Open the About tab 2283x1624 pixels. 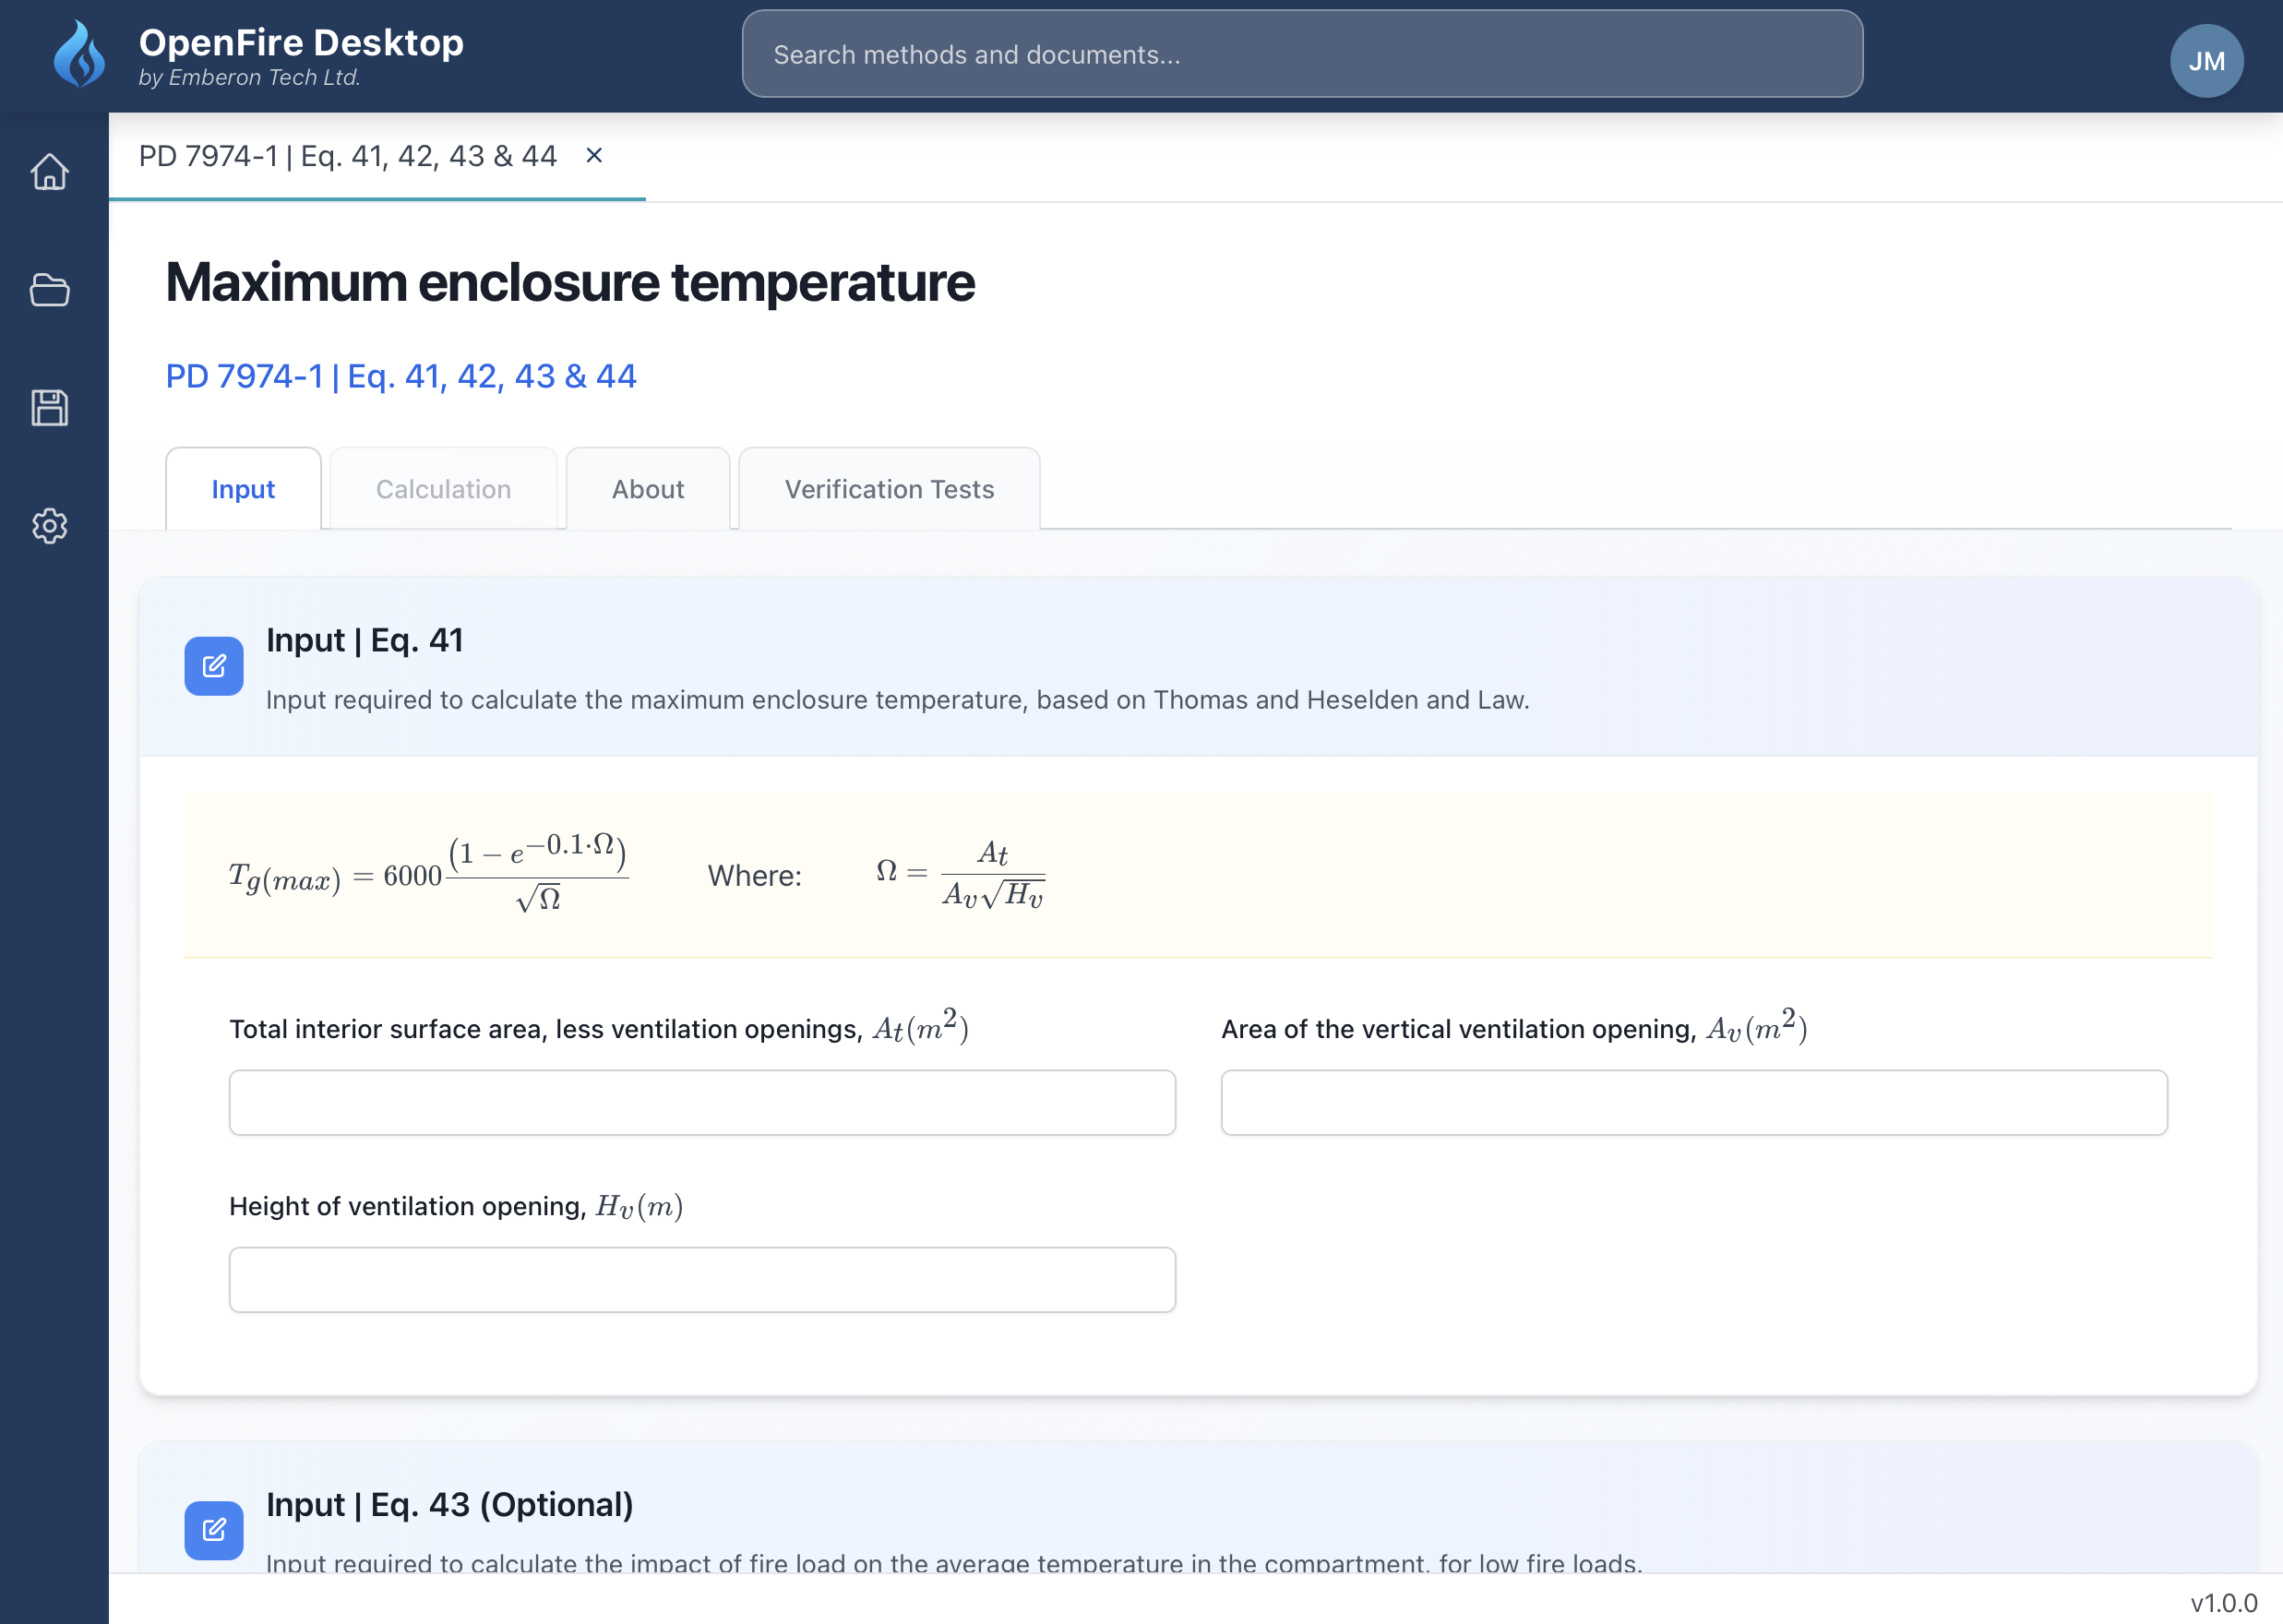click(x=647, y=489)
